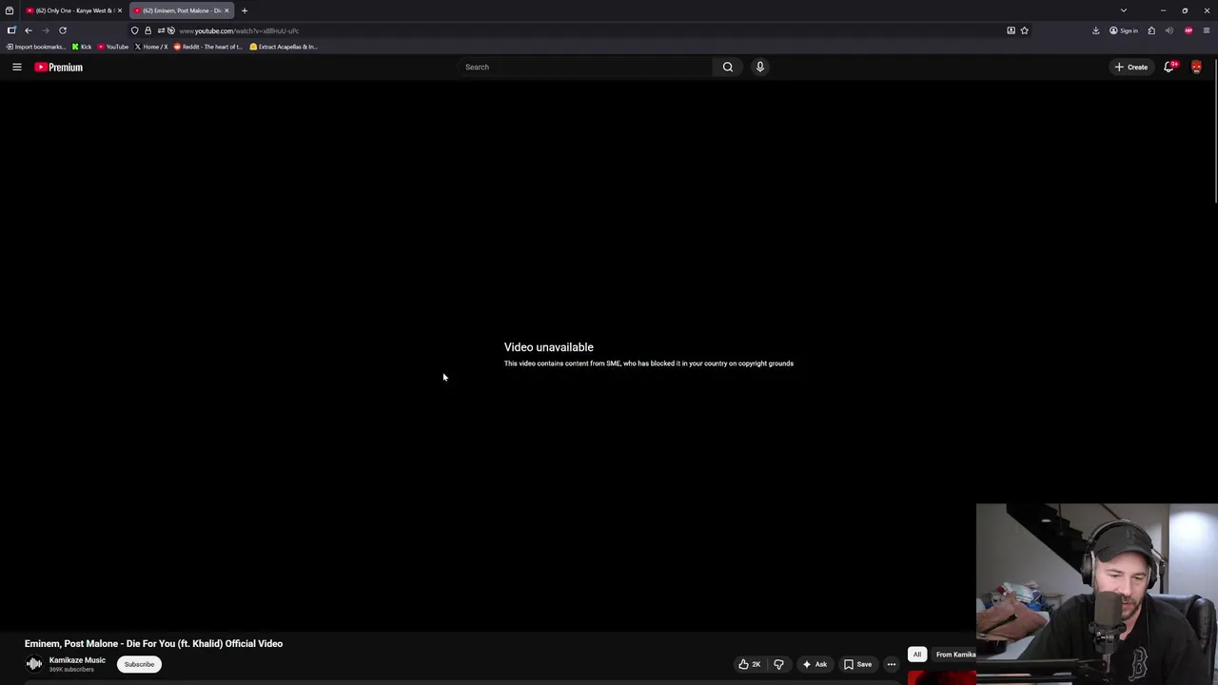Switch to the Only One - Kanye West tab

click(72, 10)
